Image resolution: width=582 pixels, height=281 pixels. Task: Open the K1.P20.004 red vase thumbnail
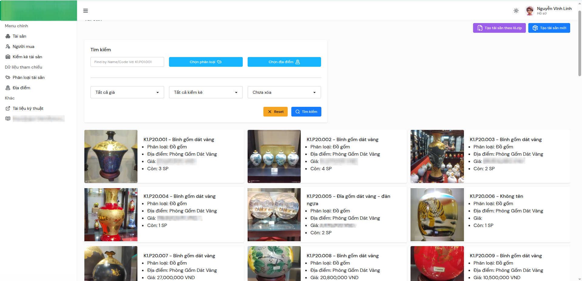point(111,215)
